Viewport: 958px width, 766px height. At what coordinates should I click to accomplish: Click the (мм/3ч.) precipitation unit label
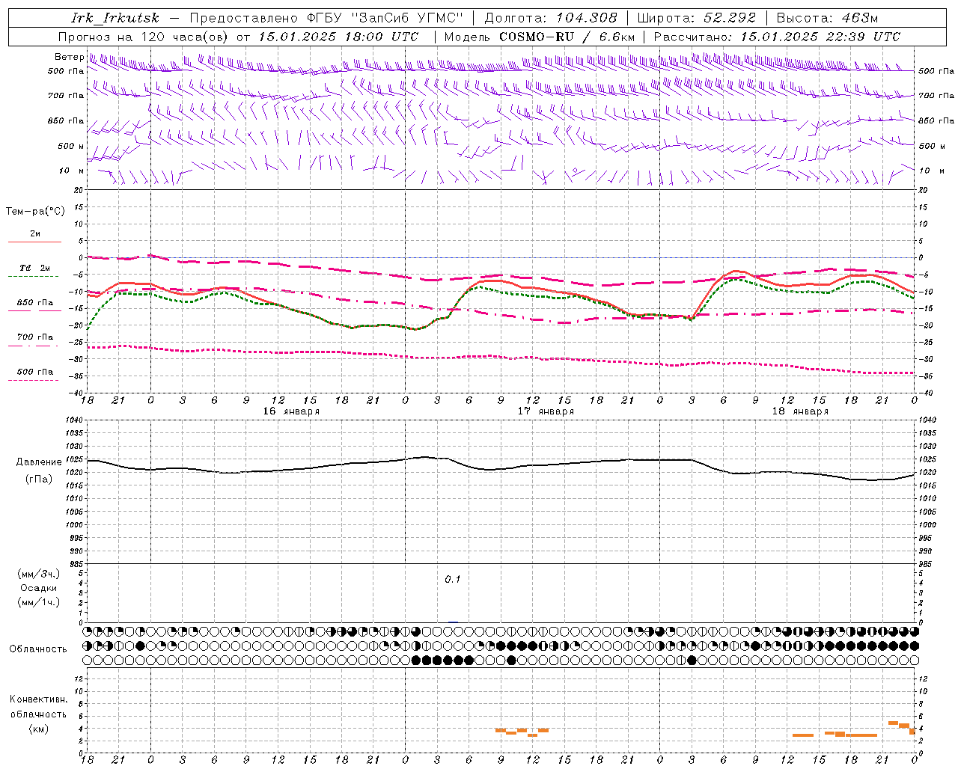(39, 574)
